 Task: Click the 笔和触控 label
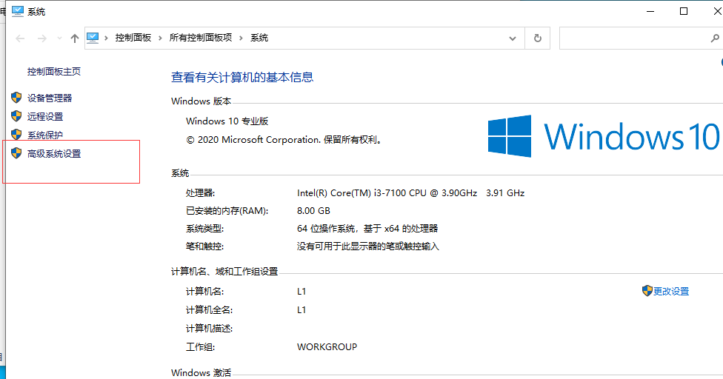[204, 246]
